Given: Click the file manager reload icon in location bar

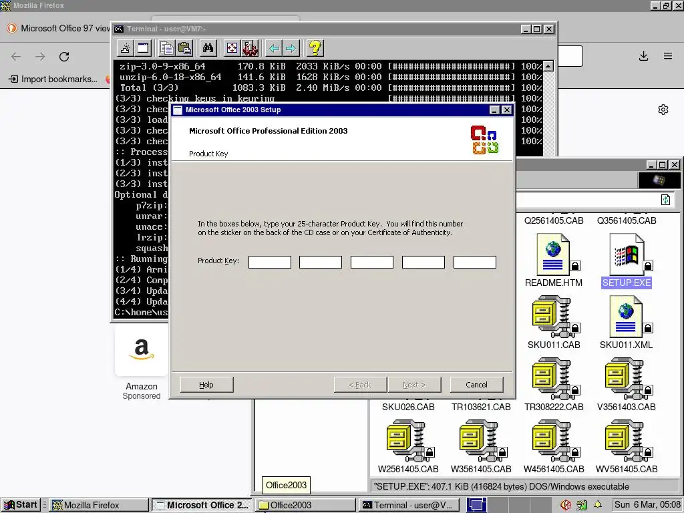Looking at the screenshot, I should 666,200.
